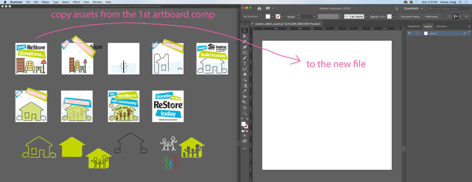This screenshot has height=182, width=472.
Task: Open the Align To dropdown arrow
Action: tap(460, 17)
